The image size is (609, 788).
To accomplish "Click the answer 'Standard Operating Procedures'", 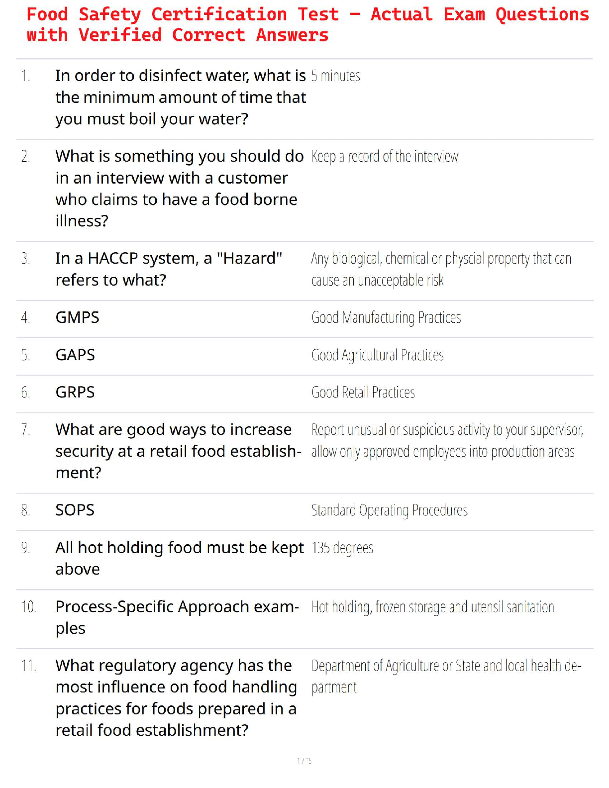I will pos(389,510).
